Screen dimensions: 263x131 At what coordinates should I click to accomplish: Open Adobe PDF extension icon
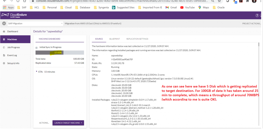241,1
